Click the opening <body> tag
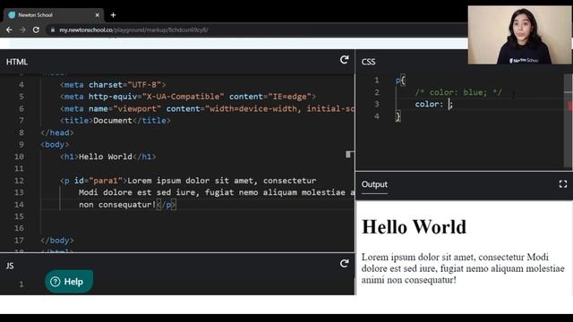The image size is (573, 322). tap(55, 145)
